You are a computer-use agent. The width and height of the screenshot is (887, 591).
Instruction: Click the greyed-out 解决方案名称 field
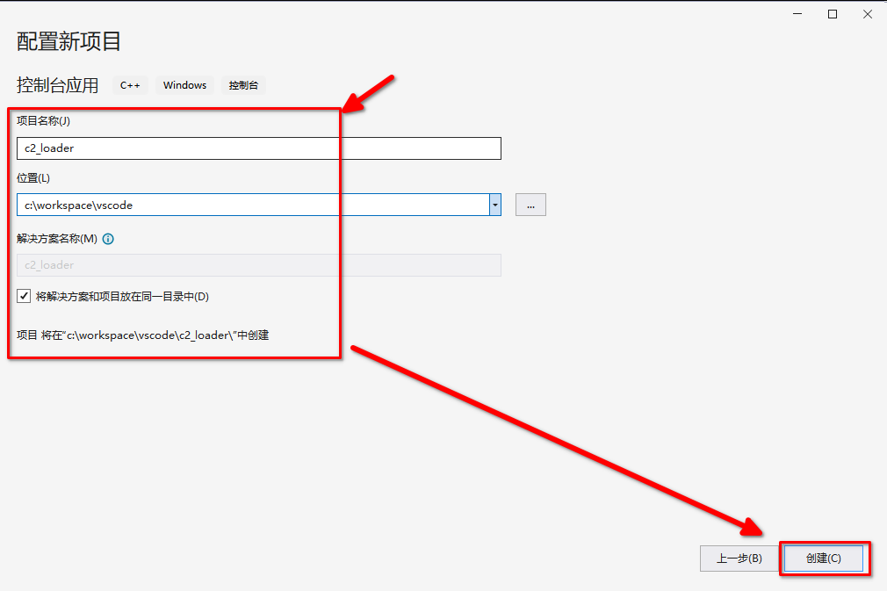pos(258,265)
